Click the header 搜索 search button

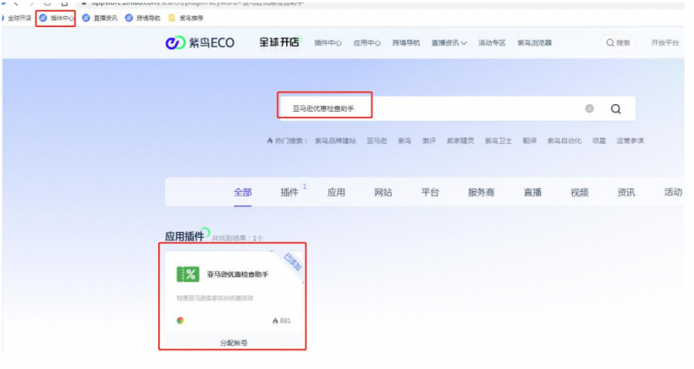point(619,43)
